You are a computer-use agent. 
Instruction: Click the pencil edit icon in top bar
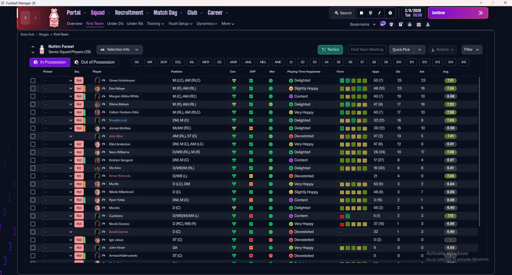click(380, 13)
